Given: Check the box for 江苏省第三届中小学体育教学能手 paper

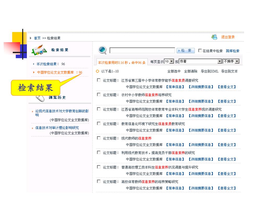Looking at the screenshot, I should click(99, 80).
